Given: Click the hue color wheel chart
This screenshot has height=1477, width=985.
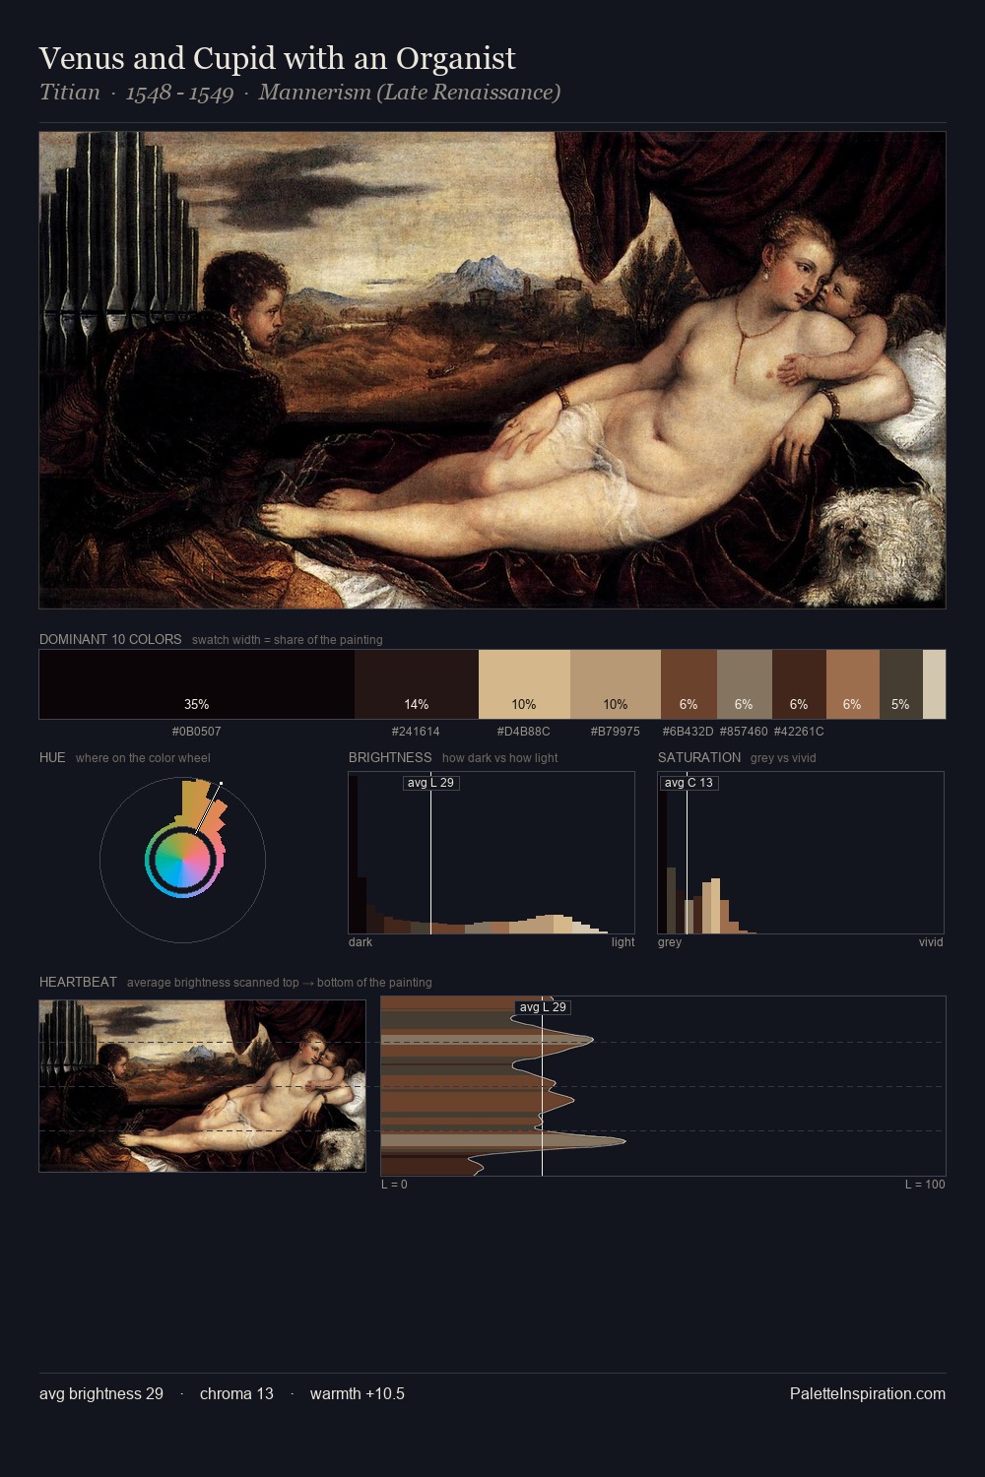Looking at the screenshot, I should (x=182, y=860).
